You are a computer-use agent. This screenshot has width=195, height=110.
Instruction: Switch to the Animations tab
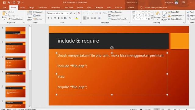pos(55,7)
